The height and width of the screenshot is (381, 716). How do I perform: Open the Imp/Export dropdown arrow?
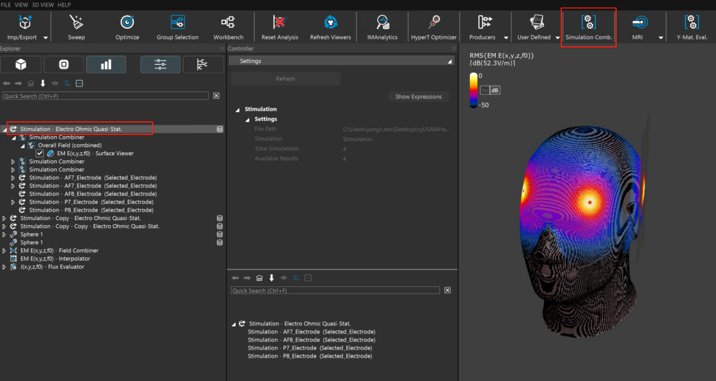pyautogui.click(x=46, y=38)
